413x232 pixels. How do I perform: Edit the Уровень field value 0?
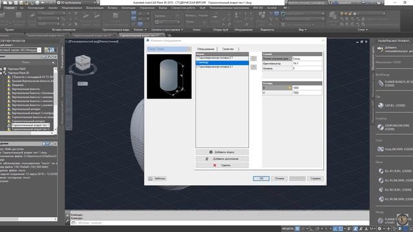307,68
